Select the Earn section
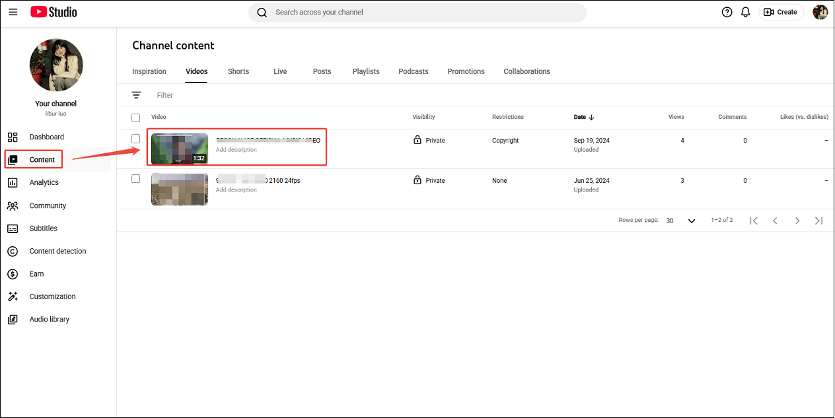 pyautogui.click(x=36, y=273)
